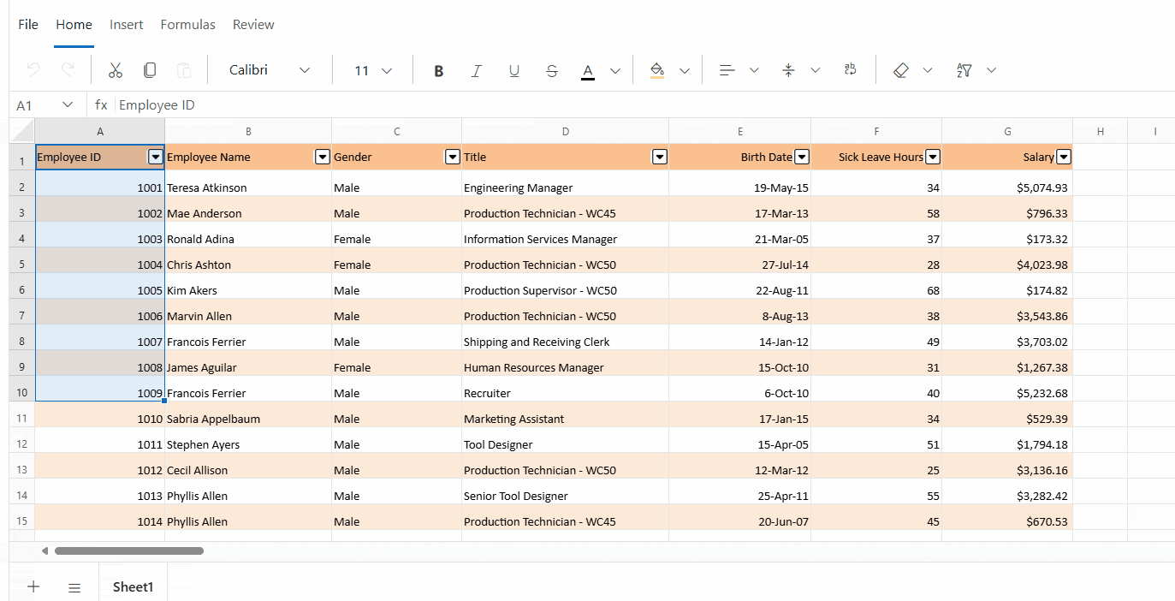This screenshot has height=601, width=1175.
Task: Switch to the Home tab
Action: click(x=74, y=24)
